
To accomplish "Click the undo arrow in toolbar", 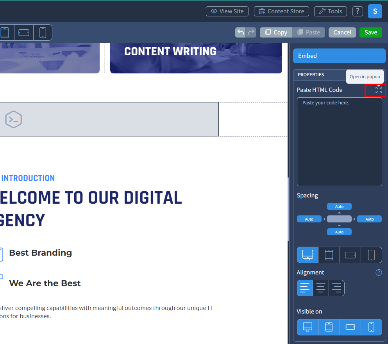I will click(241, 32).
